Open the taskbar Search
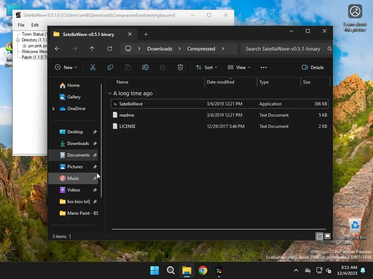Screen dimensions: 373x279 click(x=171, y=270)
